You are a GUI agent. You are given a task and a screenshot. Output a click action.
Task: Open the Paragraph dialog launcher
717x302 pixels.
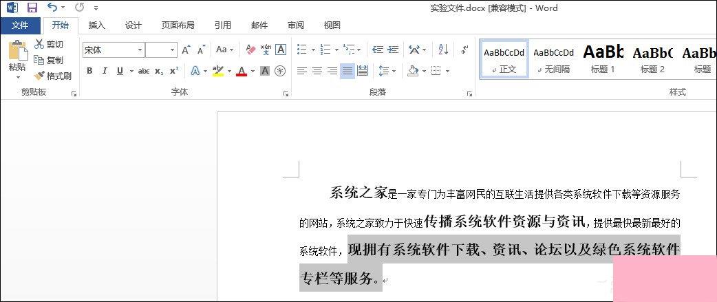[469, 94]
